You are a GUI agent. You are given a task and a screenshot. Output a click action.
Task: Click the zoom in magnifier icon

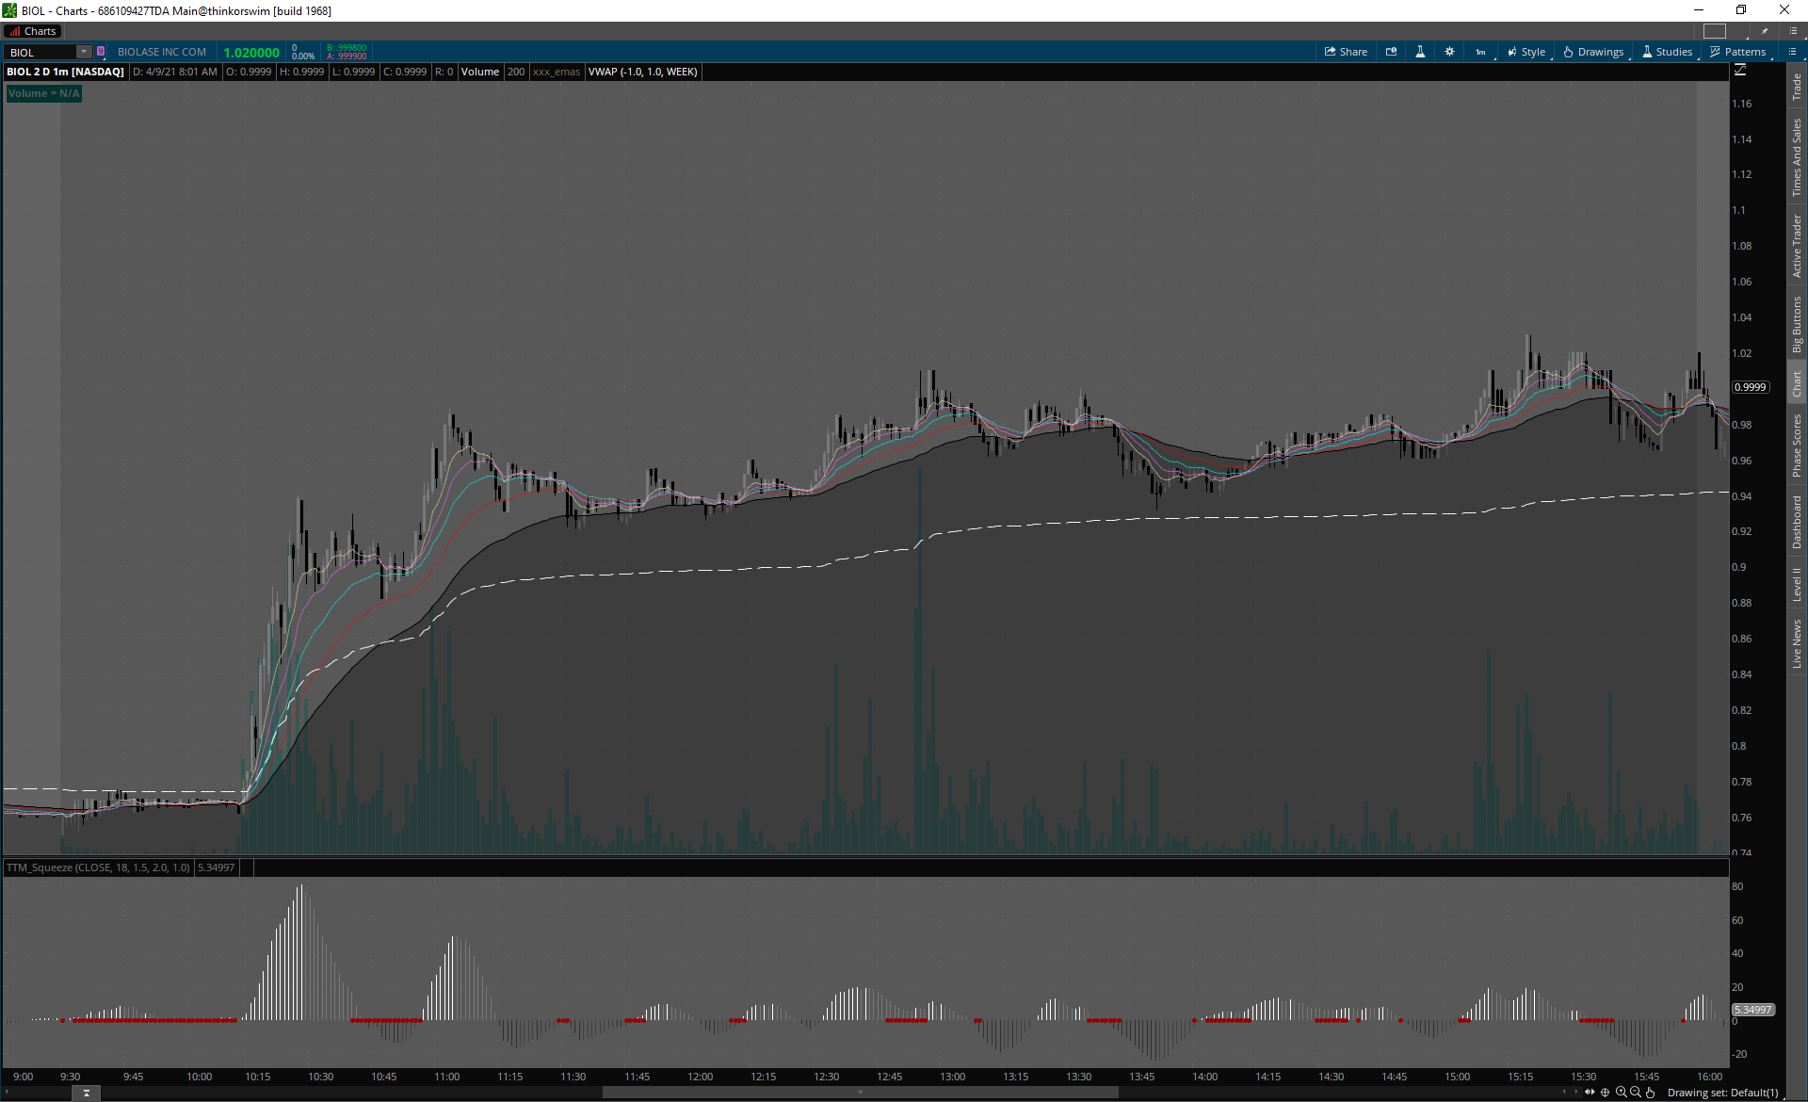(1621, 1093)
